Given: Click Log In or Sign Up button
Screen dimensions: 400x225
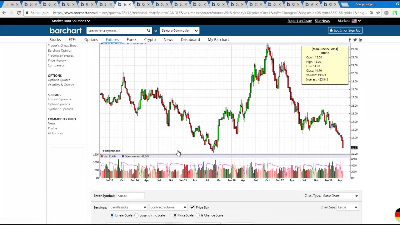Looking at the screenshot, I should click(x=345, y=30).
